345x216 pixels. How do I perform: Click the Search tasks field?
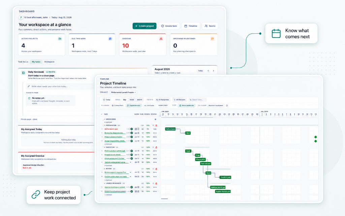197,100
